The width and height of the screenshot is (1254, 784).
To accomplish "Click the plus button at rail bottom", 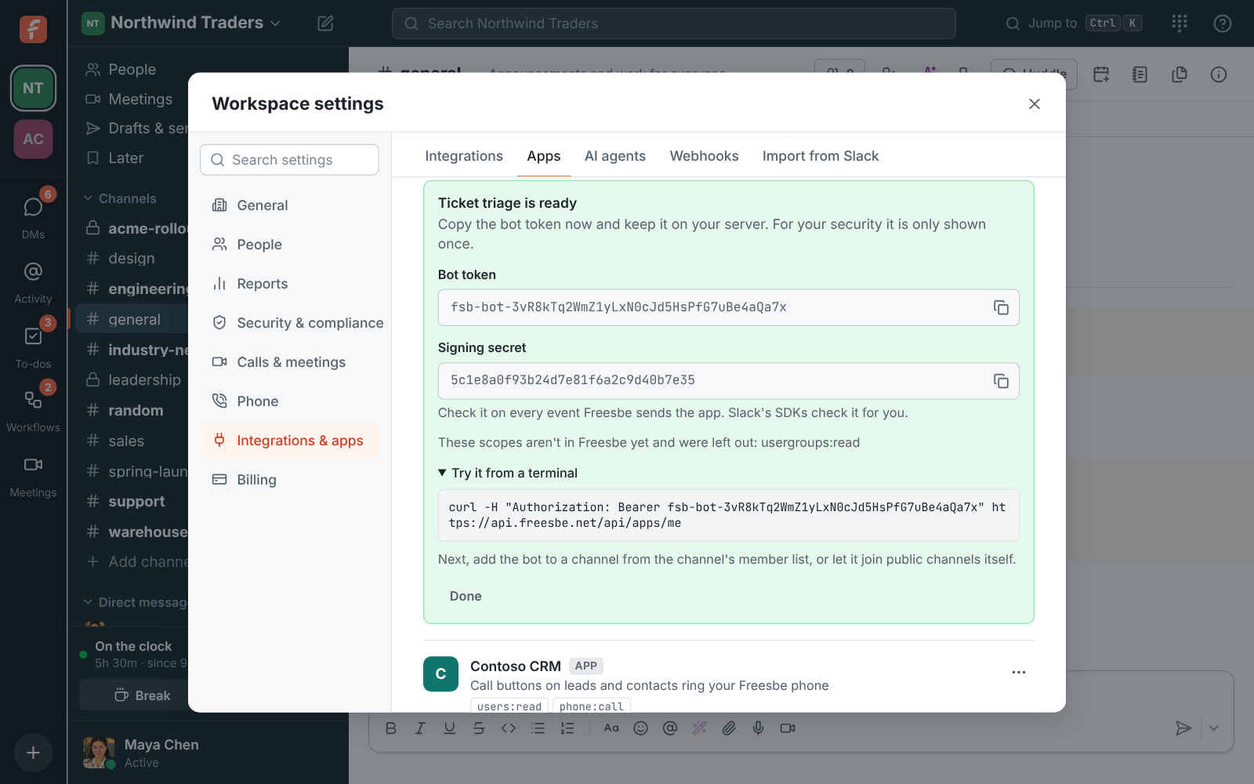I will (x=33, y=753).
